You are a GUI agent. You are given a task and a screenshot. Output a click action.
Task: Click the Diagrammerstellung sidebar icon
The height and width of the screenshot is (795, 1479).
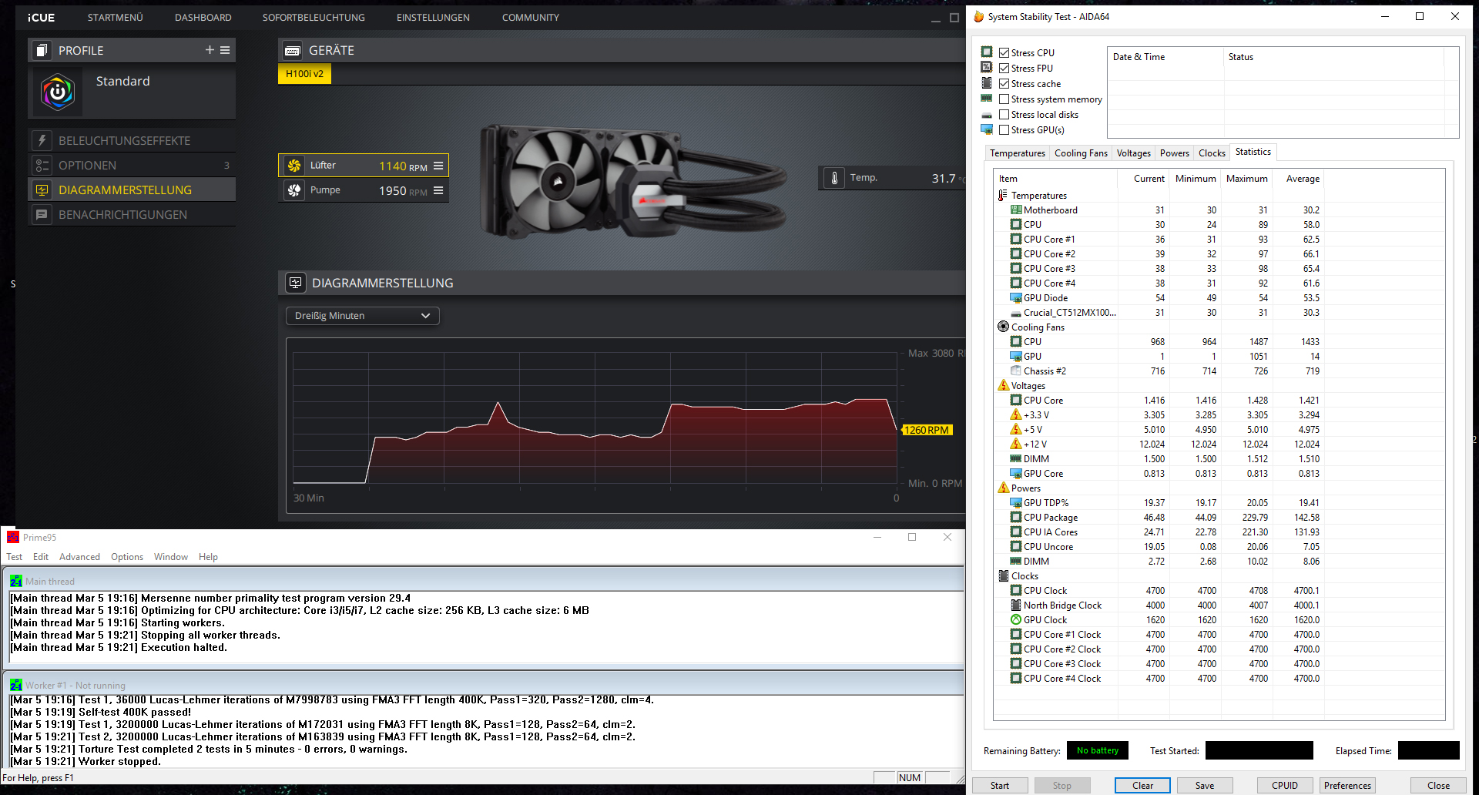tap(42, 190)
